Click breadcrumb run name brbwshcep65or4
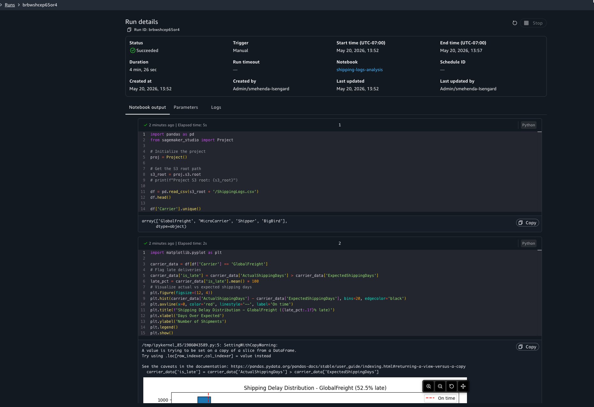Screen dimensions: 594x407 tap(40, 5)
